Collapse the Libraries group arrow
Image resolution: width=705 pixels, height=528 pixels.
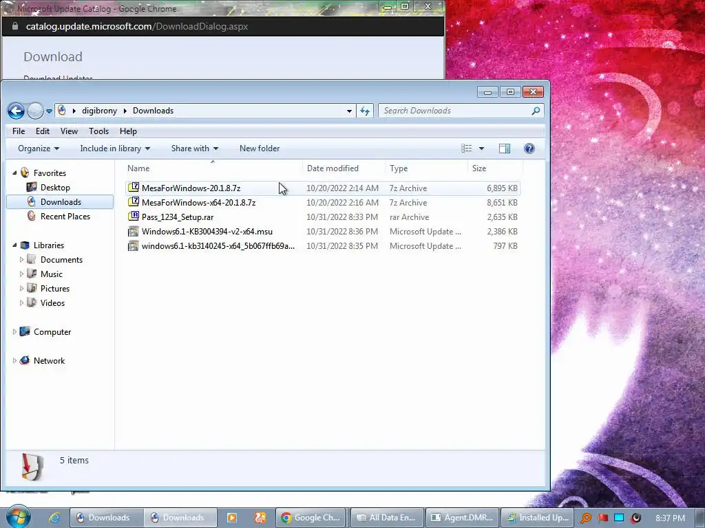tap(14, 245)
